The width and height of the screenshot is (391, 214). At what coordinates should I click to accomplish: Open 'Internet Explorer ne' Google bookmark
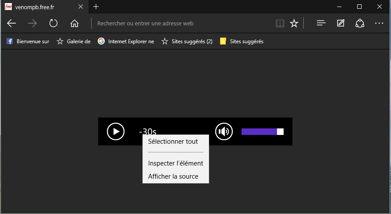pos(126,41)
